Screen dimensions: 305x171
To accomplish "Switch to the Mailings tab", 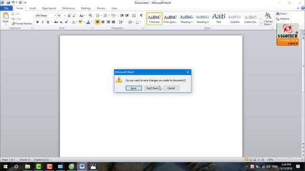I will pos(86,9).
